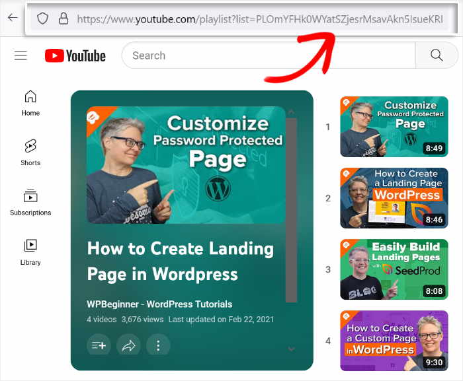The image size is (463, 381).
Task: Open Subscriptions in the sidebar
Action: coord(30,203)
